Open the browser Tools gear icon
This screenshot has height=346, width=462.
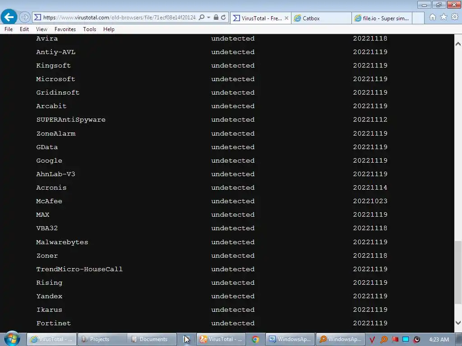pyautogui.click(x=455, y=17)
